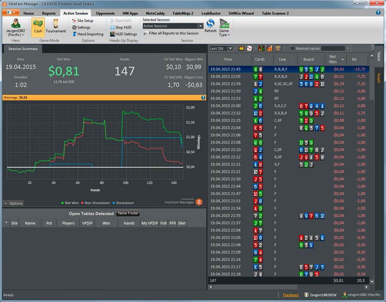This screenshot has width=386, height=302.
Task: Sort open tables by VP$IP column
Action: (87, 223)
